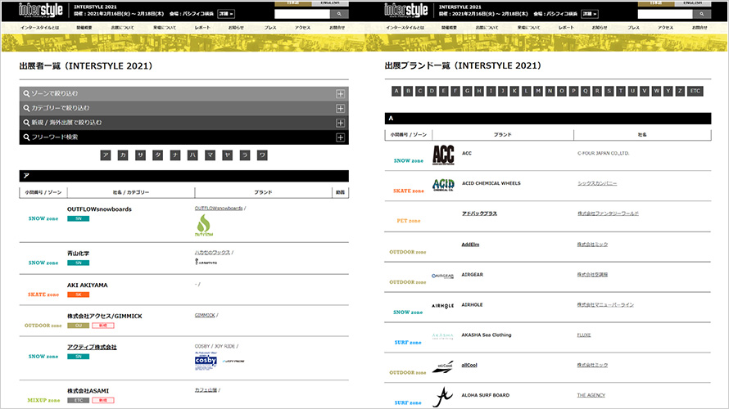Viewport: 729px width, 409px height.
Task: Jump to the ア kana index button
Action: pos(106,155)
